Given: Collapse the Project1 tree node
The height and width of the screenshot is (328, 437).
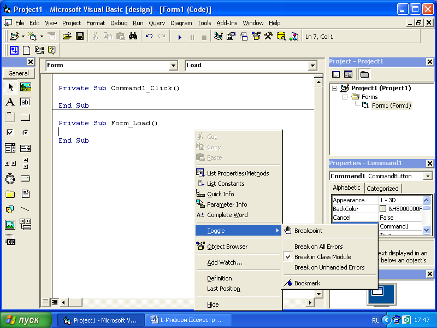Looking at the screenshot, I should [x=334, y=88].
